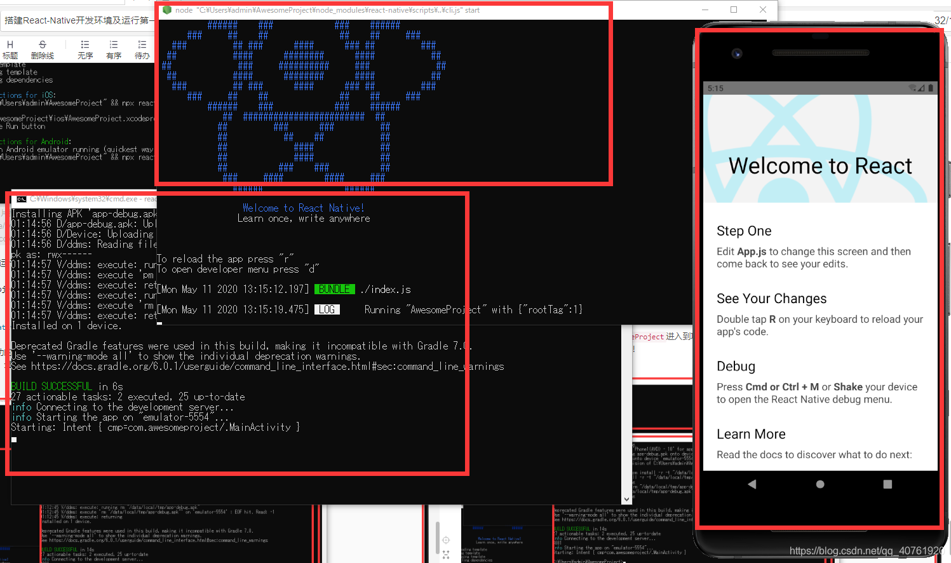Tap the emulator Recents square button

(x=887, y=484)
